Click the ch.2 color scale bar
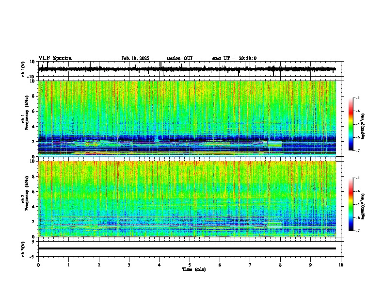 pyautogui.click(x=351, y=204)
